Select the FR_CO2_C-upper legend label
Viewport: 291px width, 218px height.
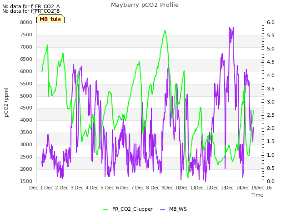pos(132,209)
